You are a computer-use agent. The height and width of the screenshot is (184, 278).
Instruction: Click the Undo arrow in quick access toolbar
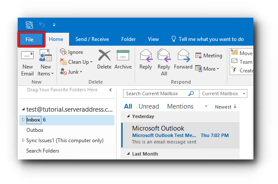42,25
